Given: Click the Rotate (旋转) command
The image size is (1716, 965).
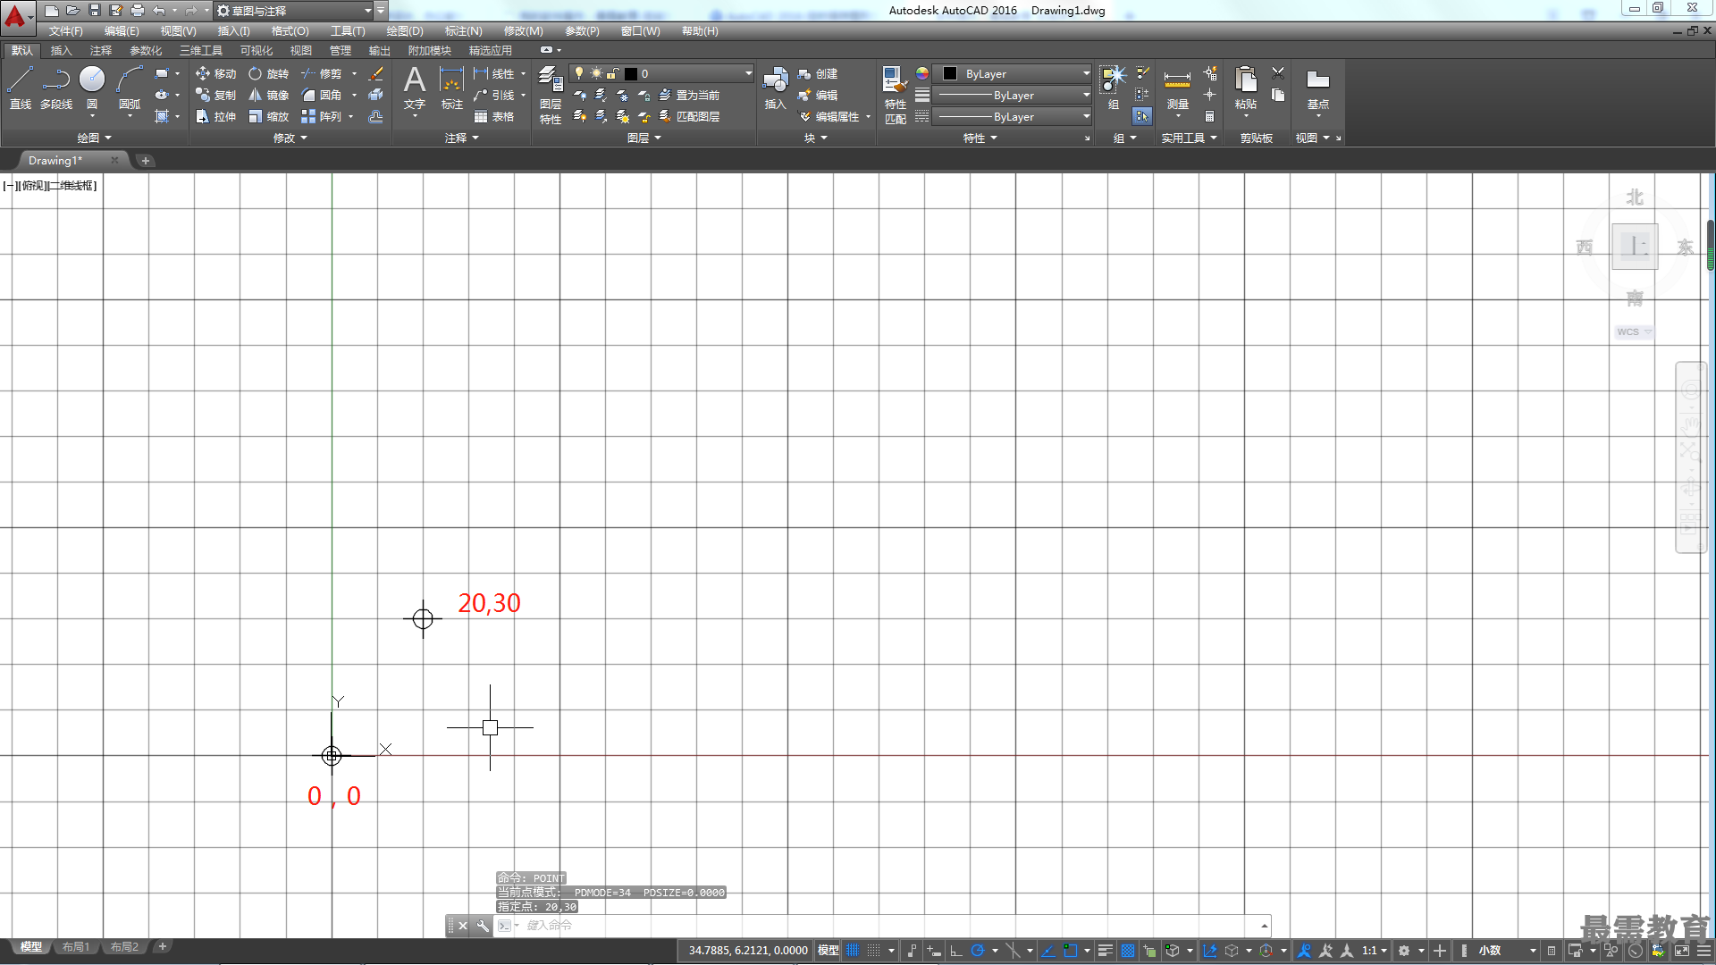Looking at the screenshot, I should click(269, 73).
